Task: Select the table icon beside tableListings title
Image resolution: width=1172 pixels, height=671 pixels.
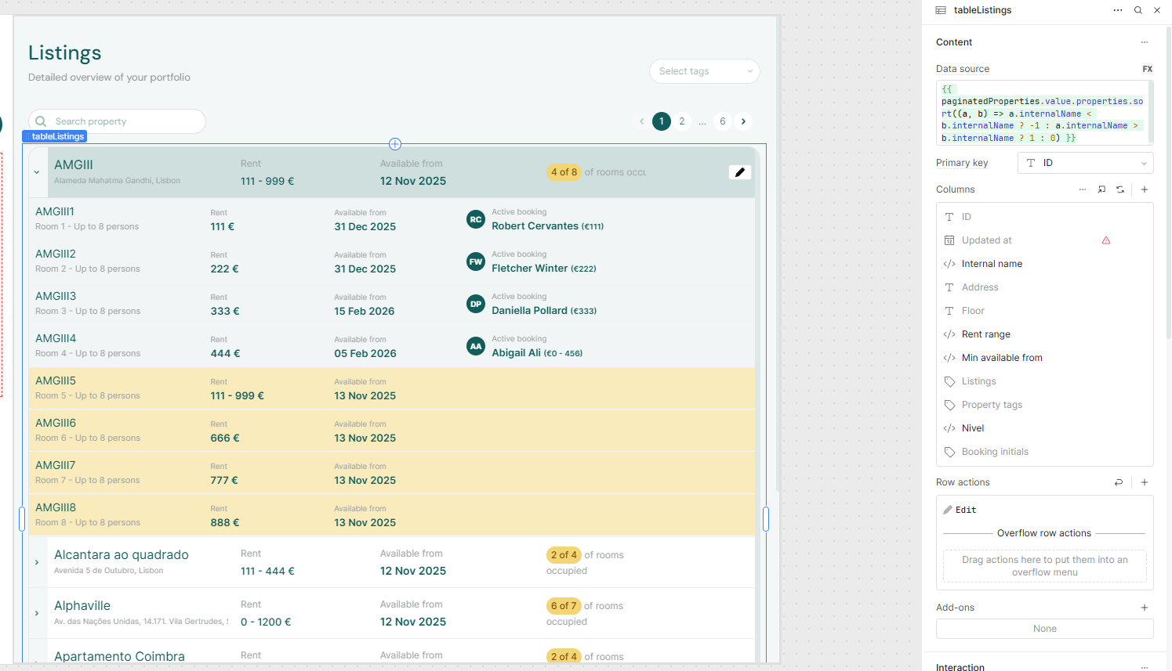Action: pos(942,10)
